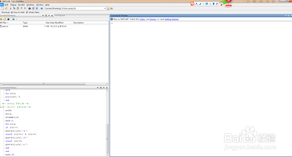Select 'n=100;' in Command History
Viewport: 292px width, 157px height.
(x=9, y=110)
